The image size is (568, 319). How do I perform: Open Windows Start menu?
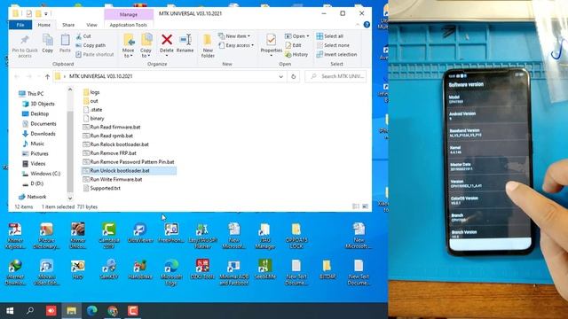10,311
